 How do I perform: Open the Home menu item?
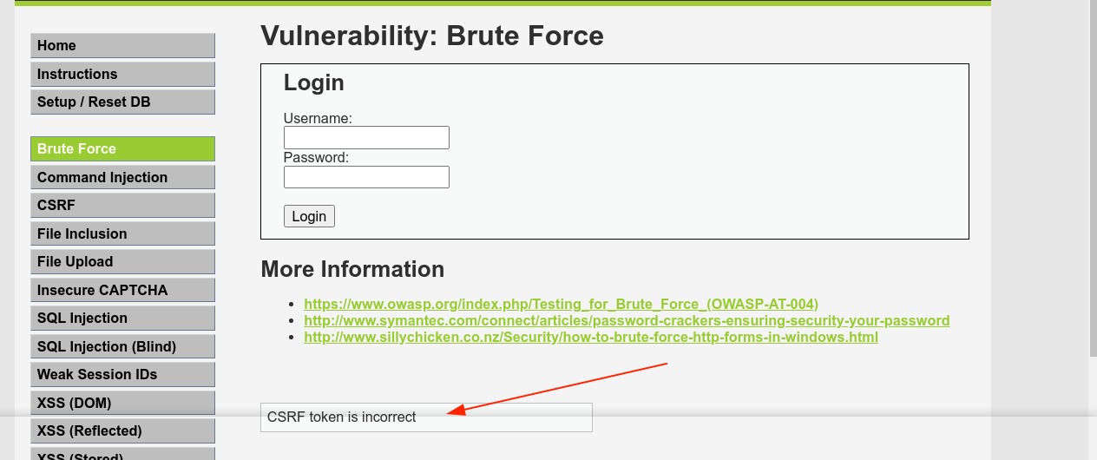122,46
